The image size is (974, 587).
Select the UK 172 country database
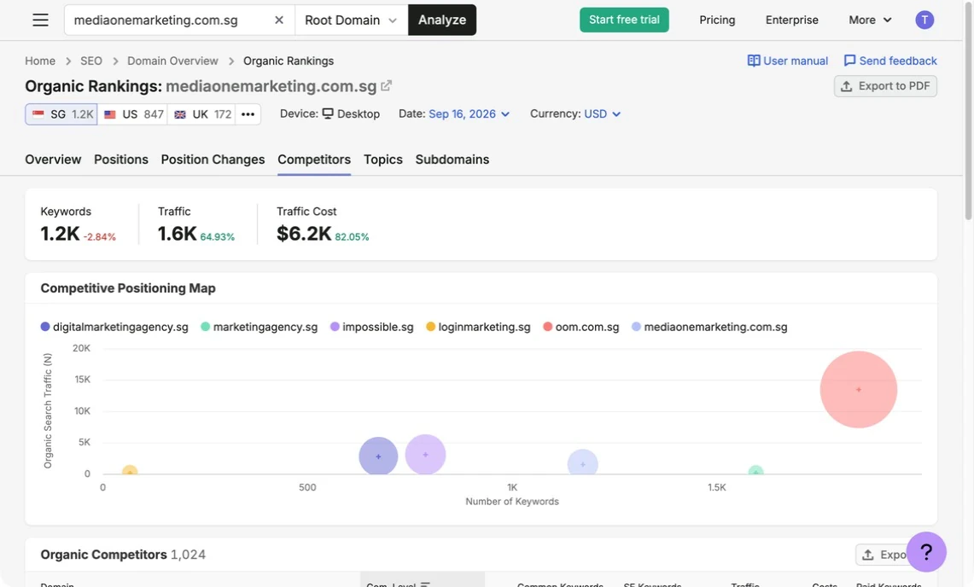click(201, 114)
